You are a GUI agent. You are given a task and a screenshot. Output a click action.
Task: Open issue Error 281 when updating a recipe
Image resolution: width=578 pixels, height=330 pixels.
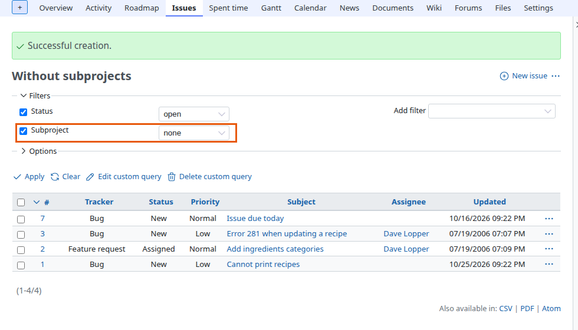pos(287,234)
